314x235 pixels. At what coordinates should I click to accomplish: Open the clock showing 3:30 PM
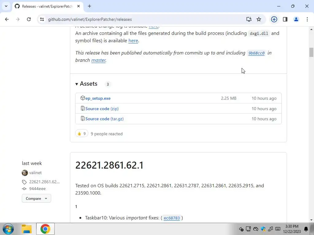click(292, 229)
